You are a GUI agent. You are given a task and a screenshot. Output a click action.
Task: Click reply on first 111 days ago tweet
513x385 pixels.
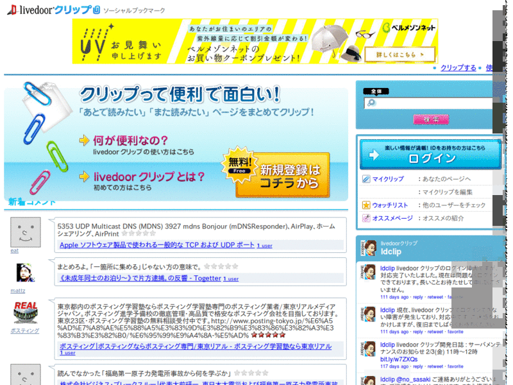(x=418, y=297)
